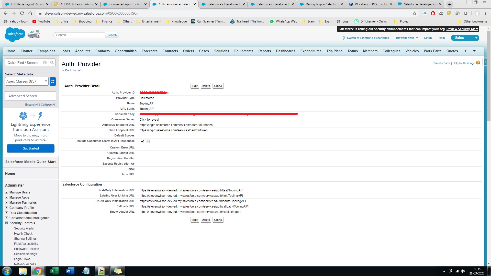Click the Clone button
This screenshot has width=491, height=276.
(218, 86)
